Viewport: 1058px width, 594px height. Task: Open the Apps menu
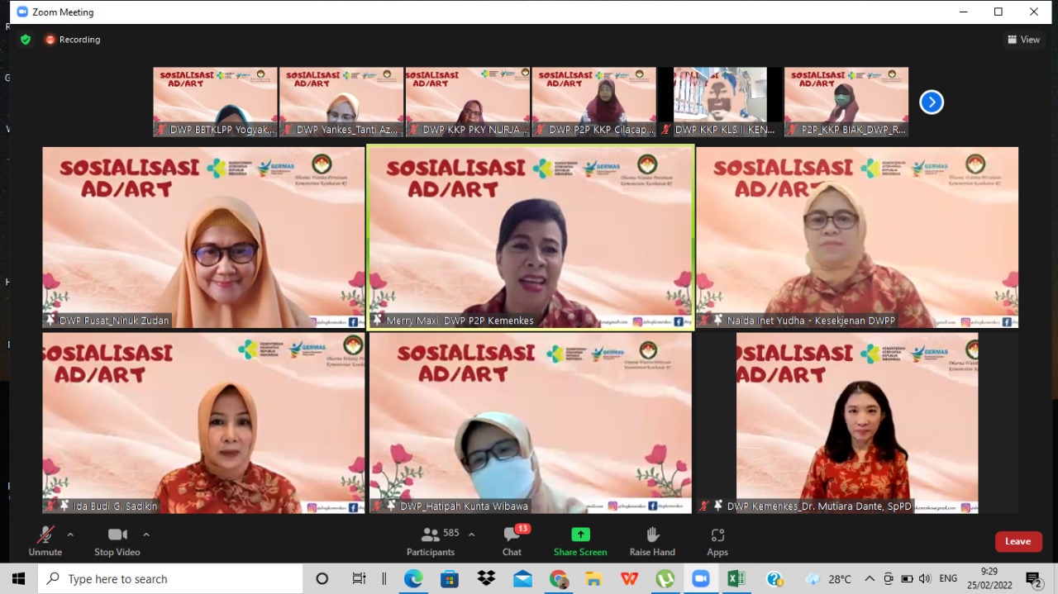[x=717, y=541]
